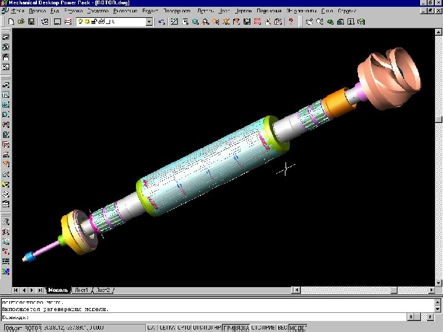Toggle ПРИВЯЗКА object snap in status bar
The height and width of the screenshot is (332, 443).
(x=236, y=328)
